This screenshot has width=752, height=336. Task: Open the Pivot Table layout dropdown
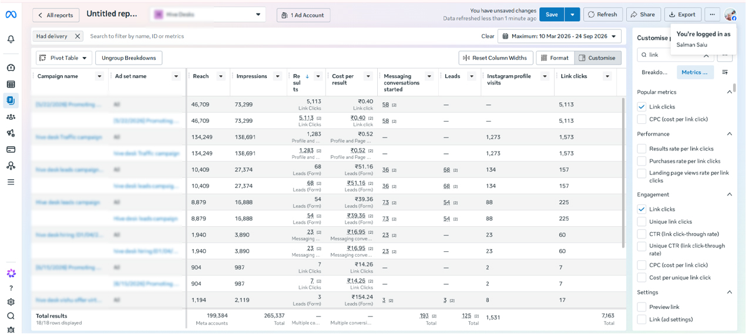coord(64,58)
